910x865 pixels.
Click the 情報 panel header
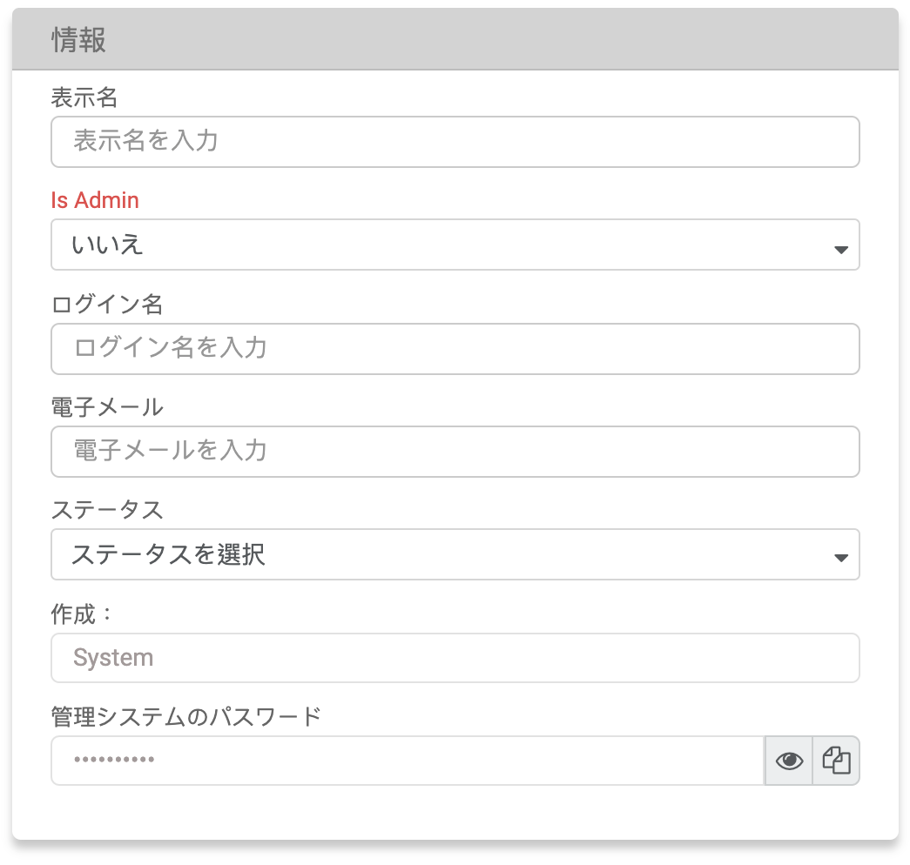point(78,39)
